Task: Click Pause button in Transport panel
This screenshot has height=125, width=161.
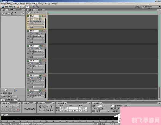Action: point(10,106)
